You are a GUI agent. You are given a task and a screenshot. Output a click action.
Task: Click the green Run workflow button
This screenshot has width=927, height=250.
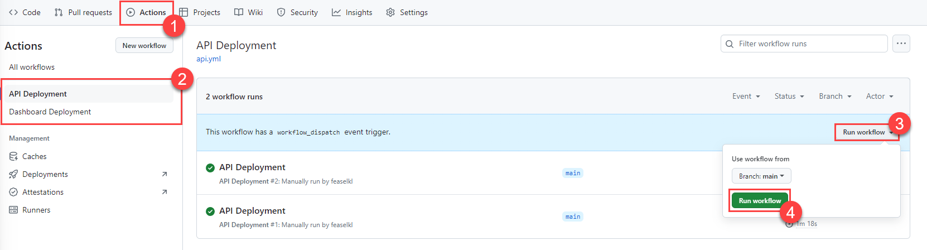pos(760,201)
